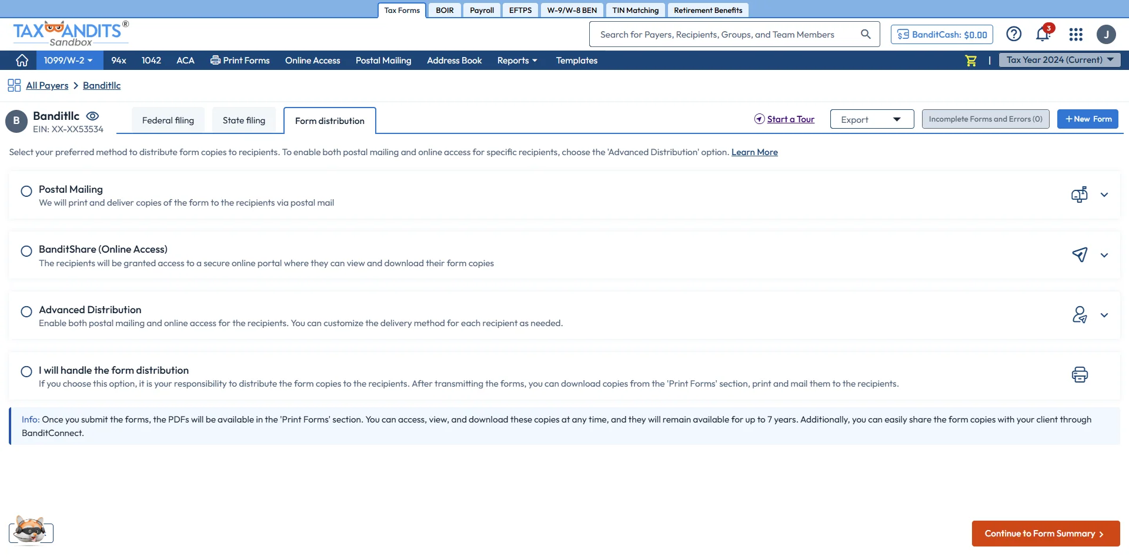Open the Export dropdown
1129x560 pixels.
pyautogui.click(x=871, y=119)
